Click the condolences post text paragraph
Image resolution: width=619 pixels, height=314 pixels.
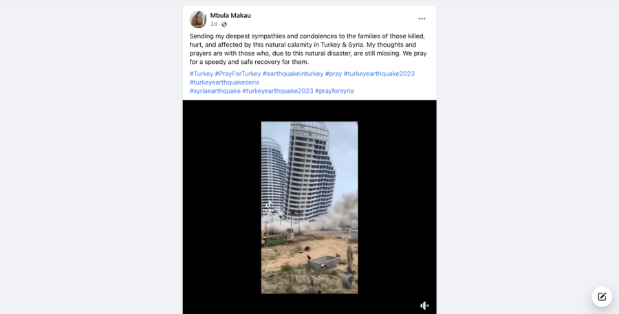[308, 49]
